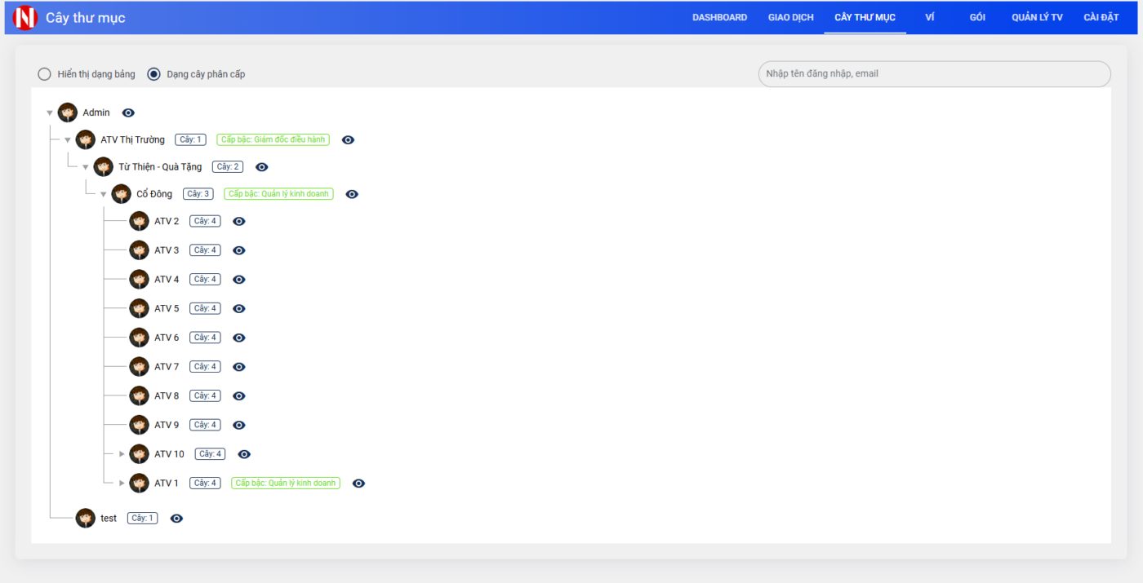Click the avatar of Từ Thiện - Quà Tặng

[x=104, y=167]
